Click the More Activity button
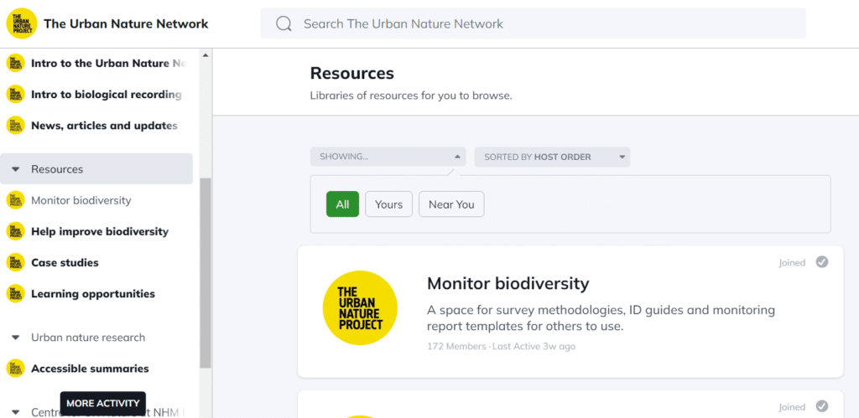 pyautogui.click(x=103, y=403)
